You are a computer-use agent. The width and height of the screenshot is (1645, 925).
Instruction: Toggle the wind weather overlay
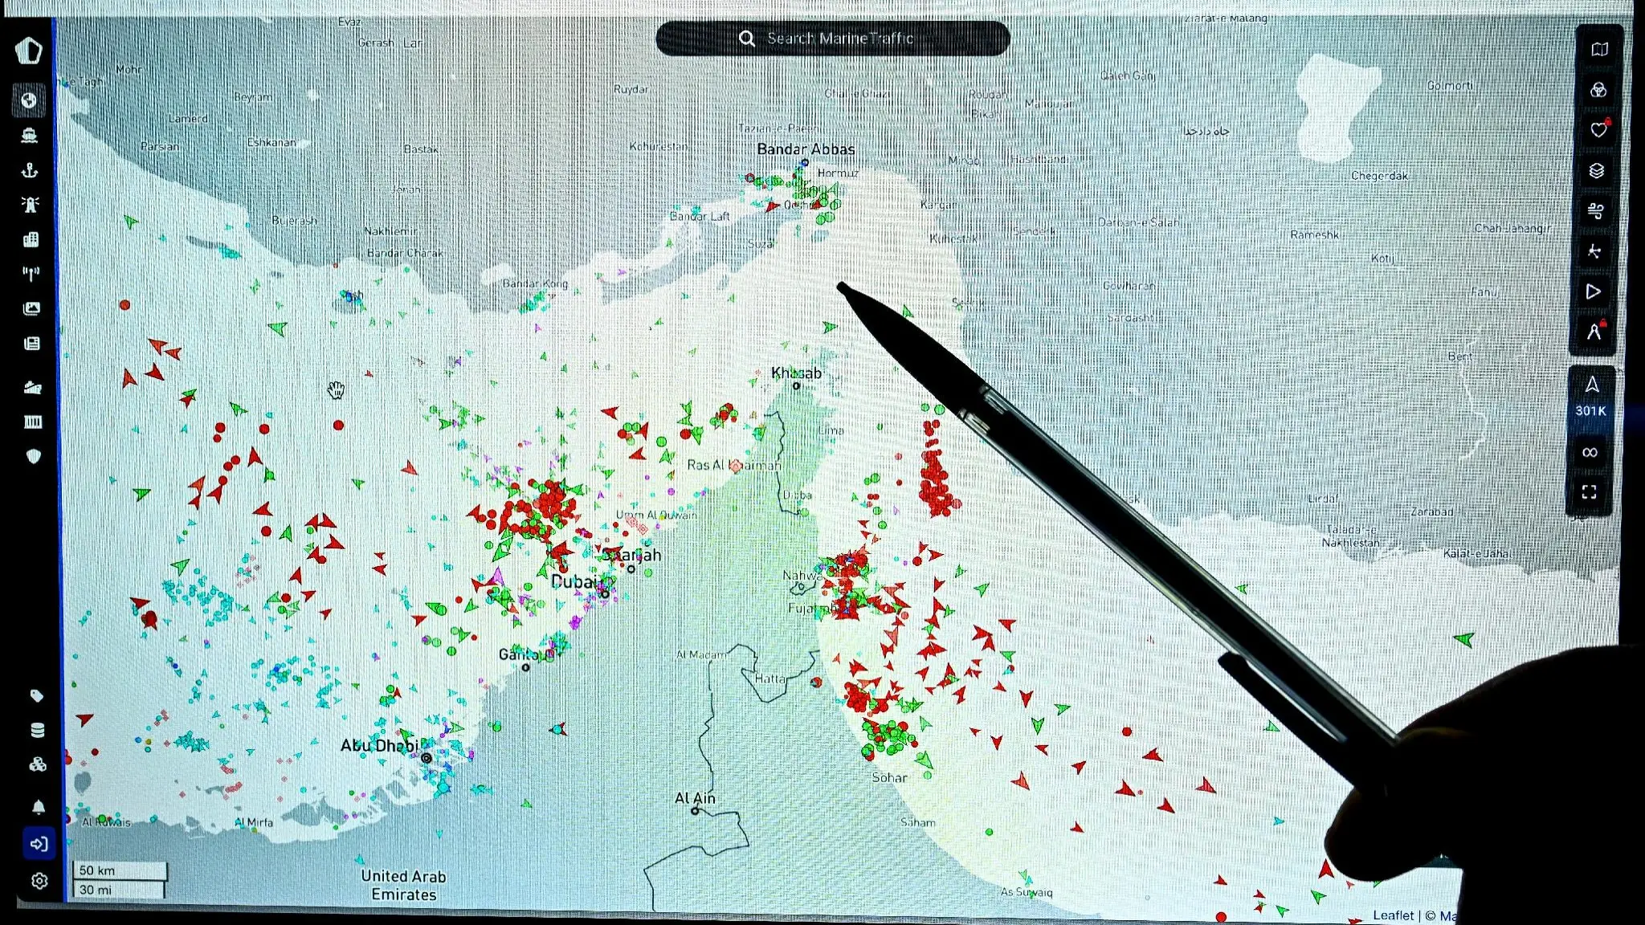1596,211
